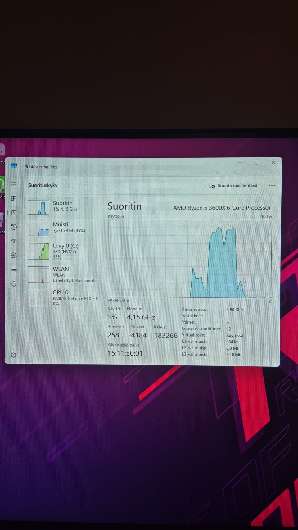Click the SSD (NVMe) disk label
Viewport: 298px width, 530px height.
[64, 252]
